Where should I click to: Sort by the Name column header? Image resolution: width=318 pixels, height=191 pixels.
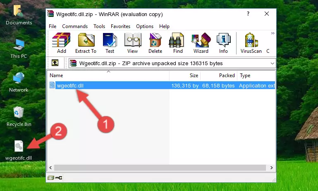(108, 75)
